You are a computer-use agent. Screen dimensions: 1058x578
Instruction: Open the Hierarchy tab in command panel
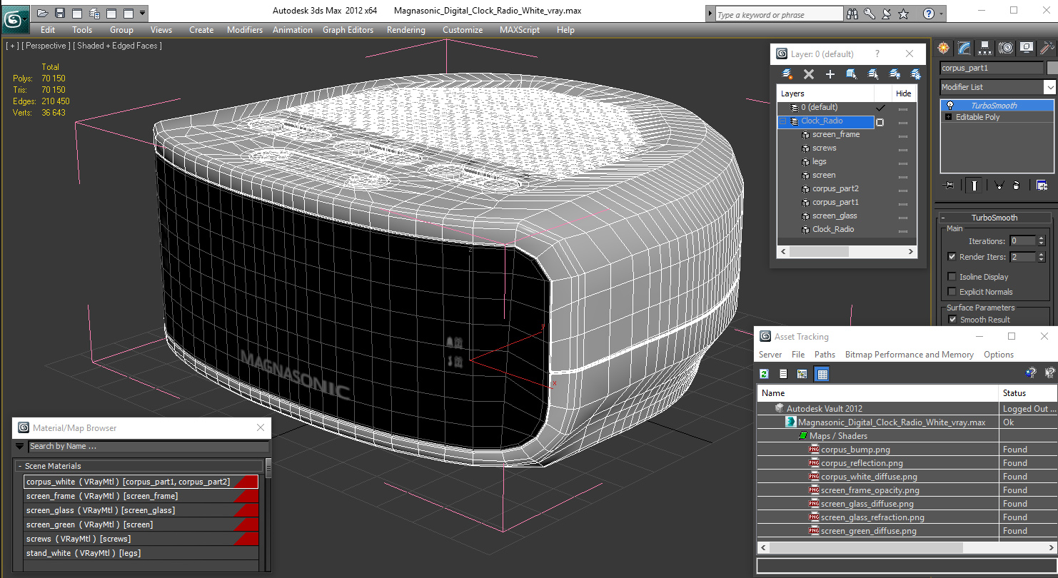click(x=985, y=48)
